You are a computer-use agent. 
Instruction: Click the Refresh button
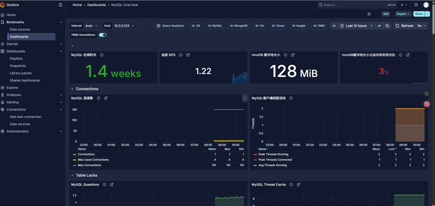pos(404,26)
